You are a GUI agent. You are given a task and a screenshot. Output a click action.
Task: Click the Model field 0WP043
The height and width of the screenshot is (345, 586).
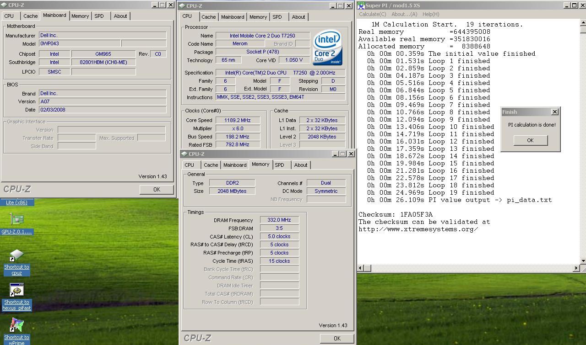pyautogui.click(x=80, y=43)
